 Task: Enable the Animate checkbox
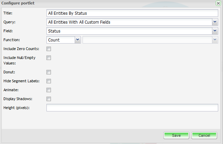point(49,90)
